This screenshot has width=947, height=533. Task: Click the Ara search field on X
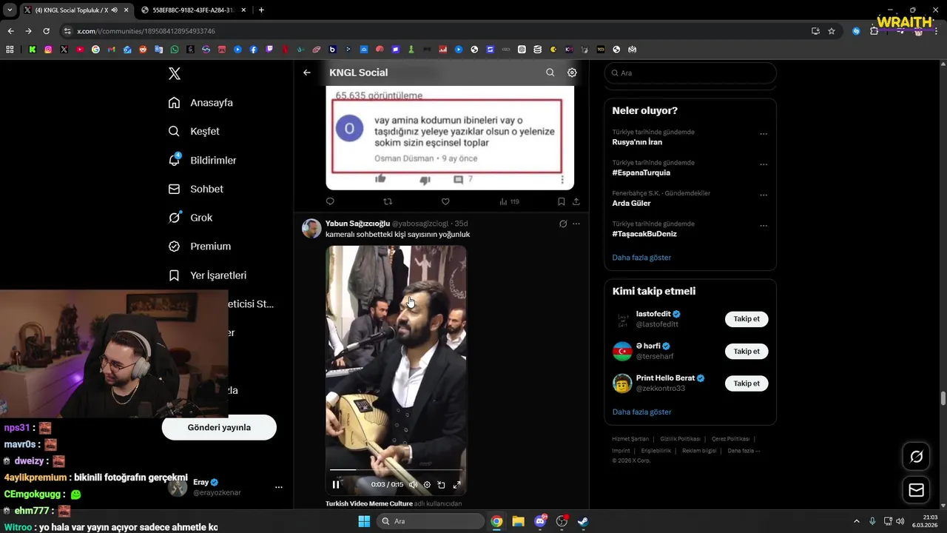pyautogui.click(x=690, y=73)
